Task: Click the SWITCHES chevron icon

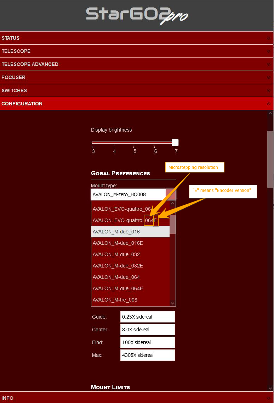Action: coord(269,90)
